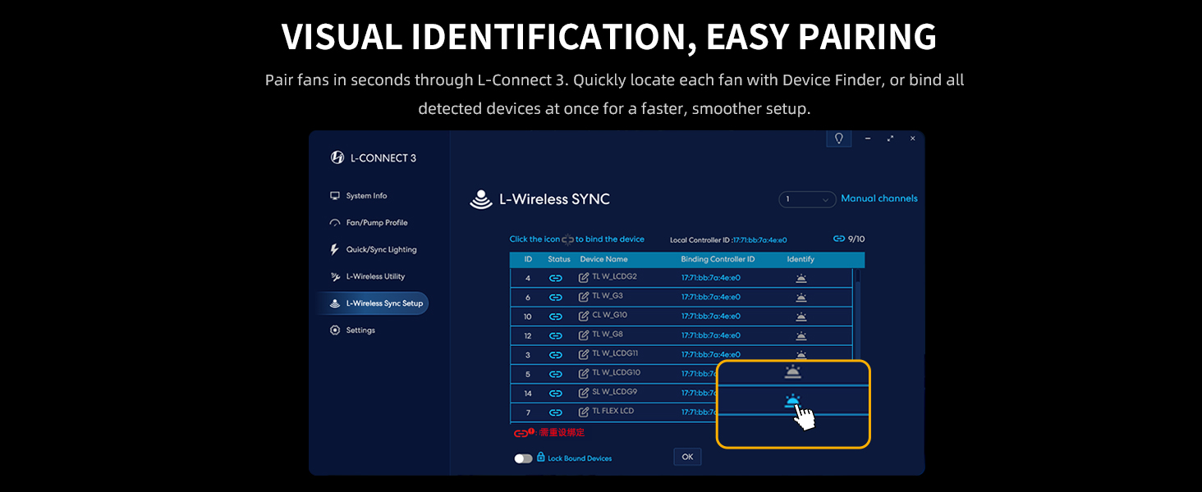This screenshot has height=492, width=1202.
Task: Click the Status column header
Action: click(559, 259)
